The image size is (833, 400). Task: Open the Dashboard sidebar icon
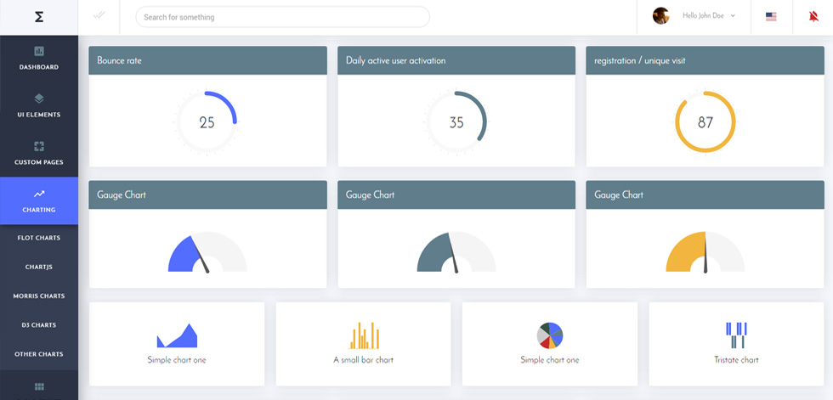tap(39, 52)
